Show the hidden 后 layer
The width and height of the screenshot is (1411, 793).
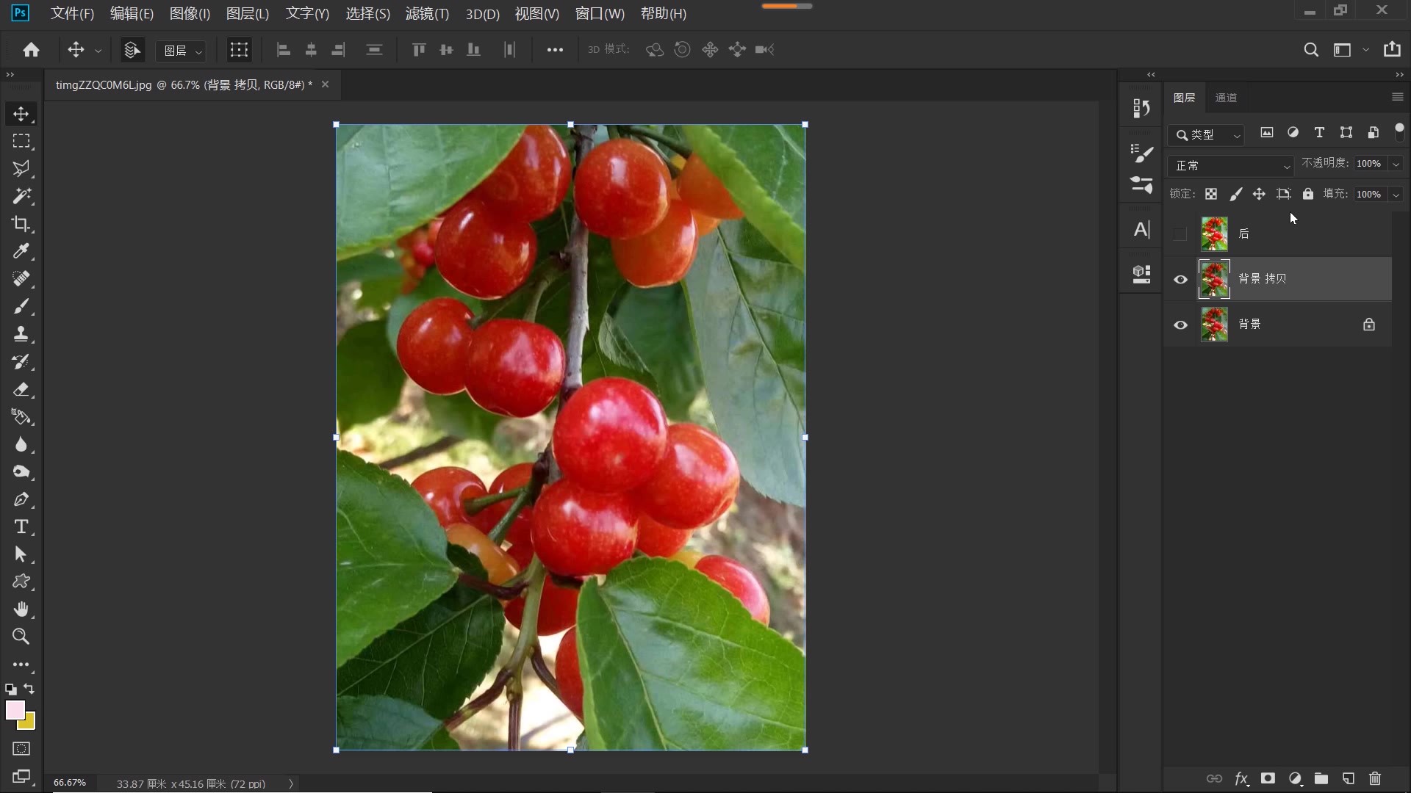point(1180,234)
